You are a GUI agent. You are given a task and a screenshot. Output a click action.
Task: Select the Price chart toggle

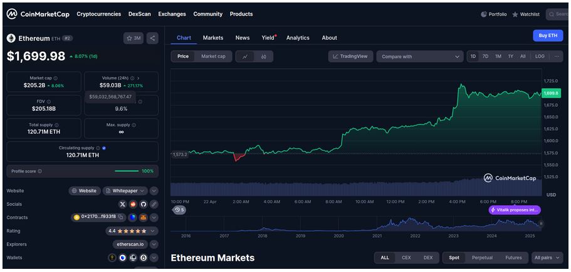183,57
